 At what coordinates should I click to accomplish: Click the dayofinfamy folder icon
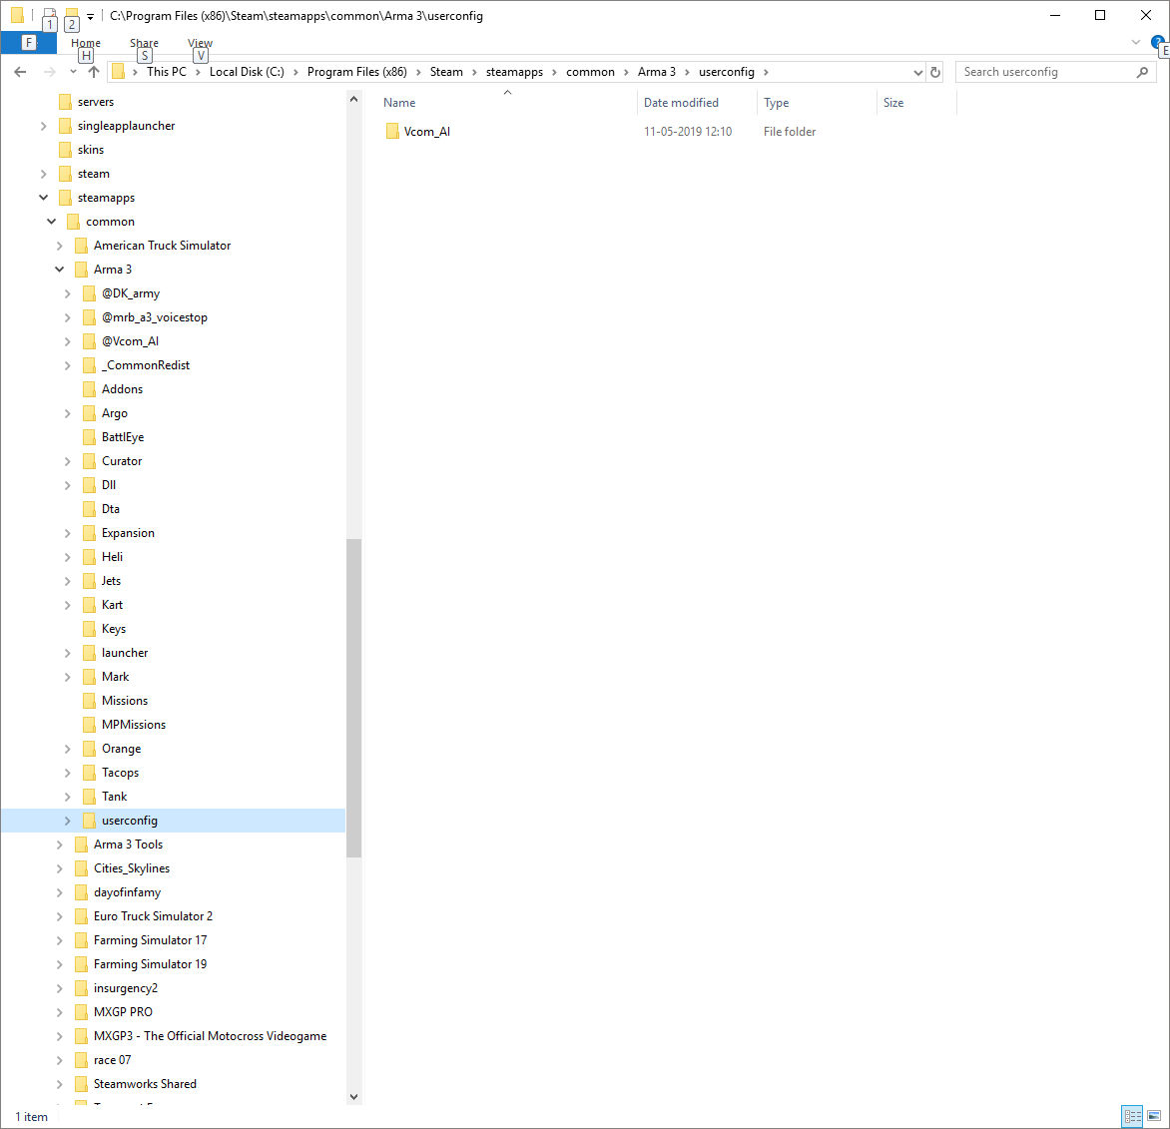81,892
